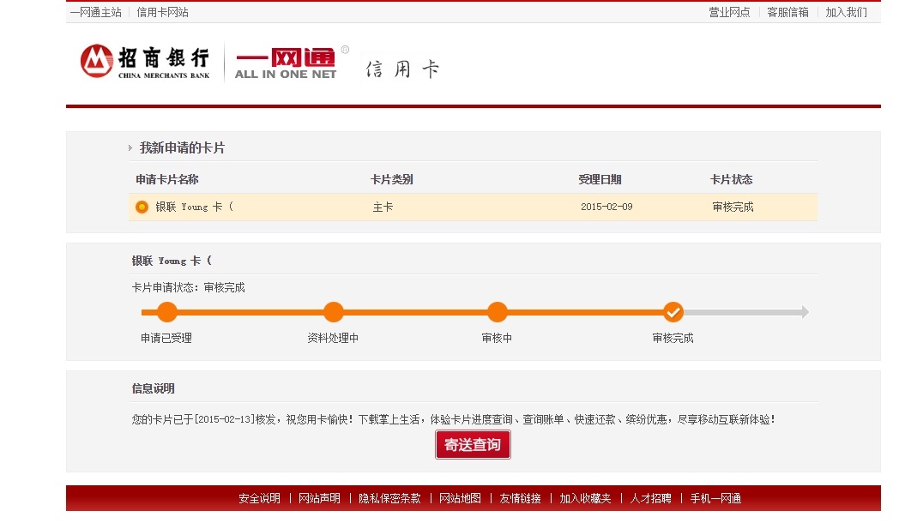Screen dimensions: 905x523
Task: Click the orange card icon beside 银联 Young 卡
Action: (x=142, y=207)
